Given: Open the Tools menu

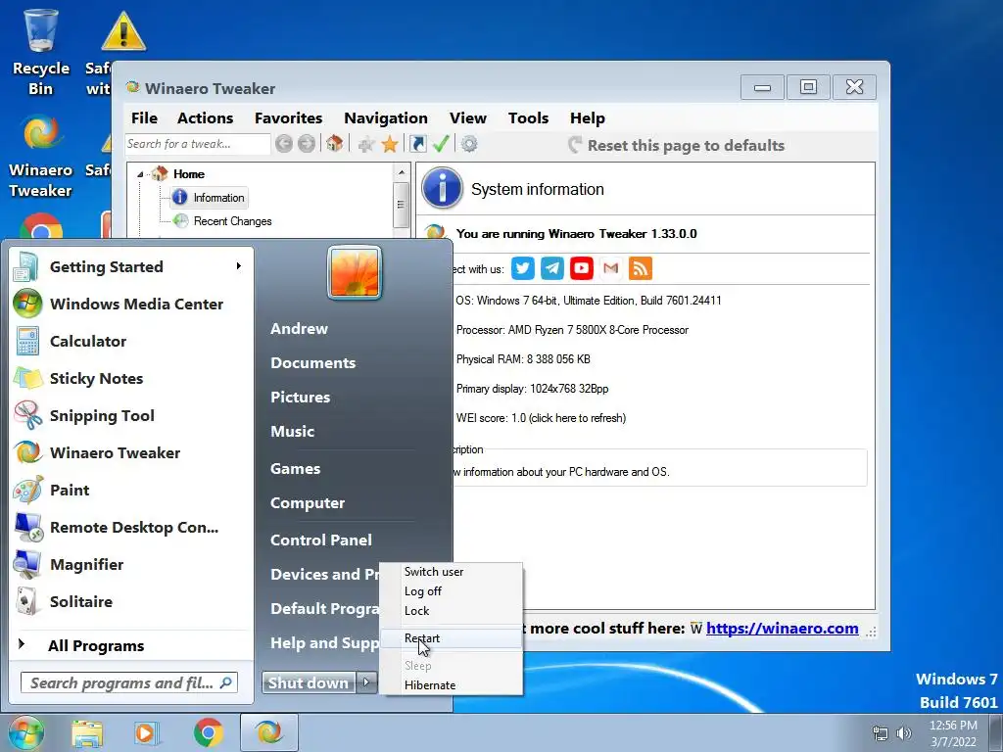Looking at the screenshot, I should (x=528, y=118).
